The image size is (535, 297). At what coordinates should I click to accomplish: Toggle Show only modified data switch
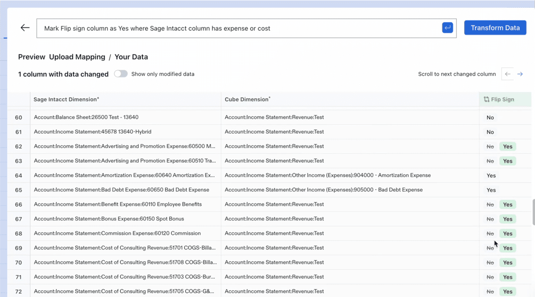pos(120,74)
